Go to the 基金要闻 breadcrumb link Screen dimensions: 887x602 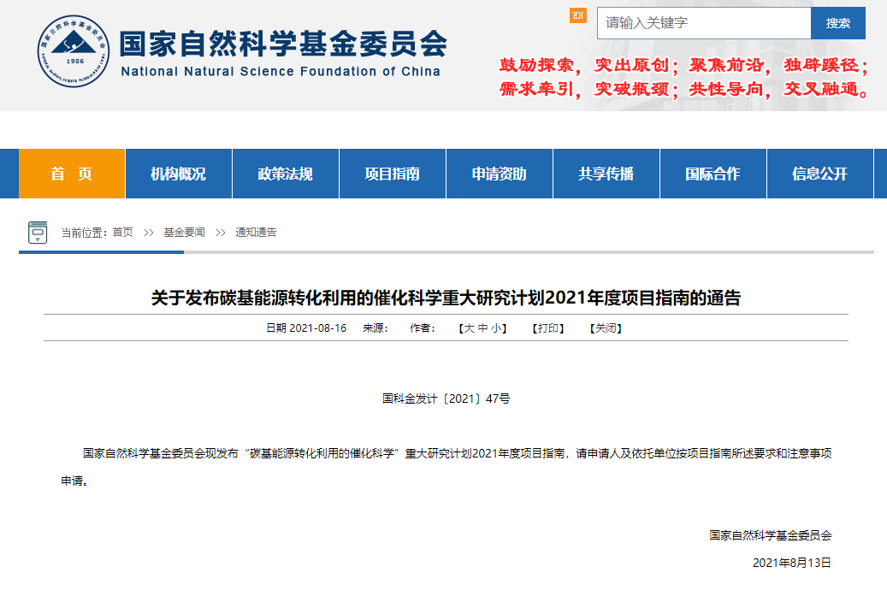pyautogui.click(x=184, y=233)
